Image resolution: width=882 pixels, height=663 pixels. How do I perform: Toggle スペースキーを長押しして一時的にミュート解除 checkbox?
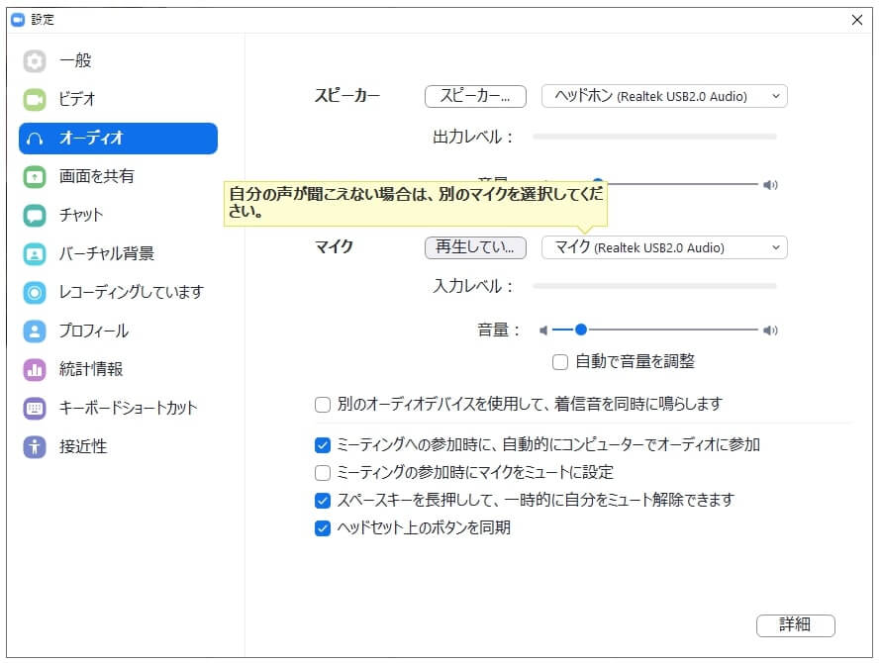click(x=323, y=501)
